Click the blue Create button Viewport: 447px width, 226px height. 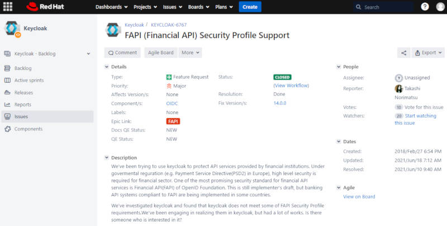(x=250, y=7)
